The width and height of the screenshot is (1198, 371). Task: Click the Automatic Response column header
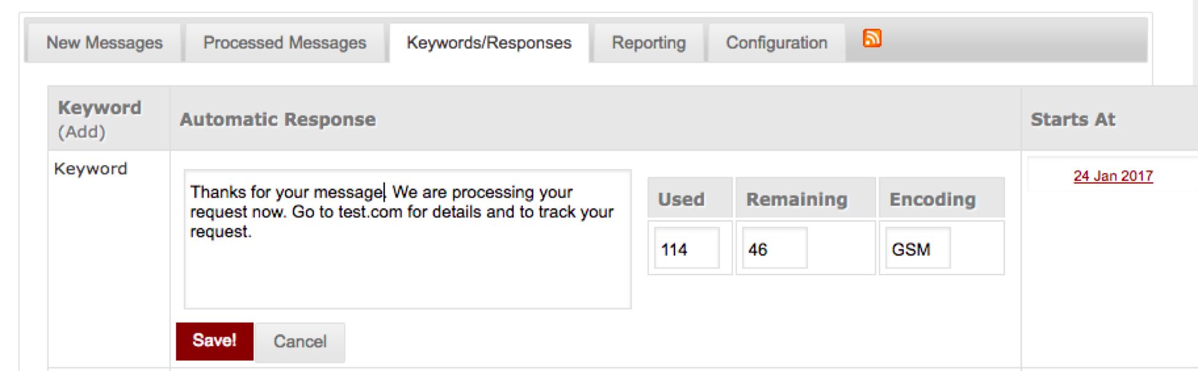tap(278, 119)
